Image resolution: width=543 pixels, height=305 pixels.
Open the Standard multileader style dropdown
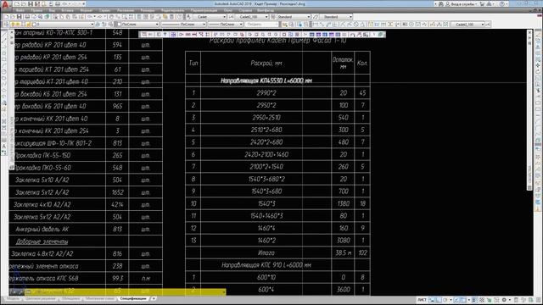336,17
